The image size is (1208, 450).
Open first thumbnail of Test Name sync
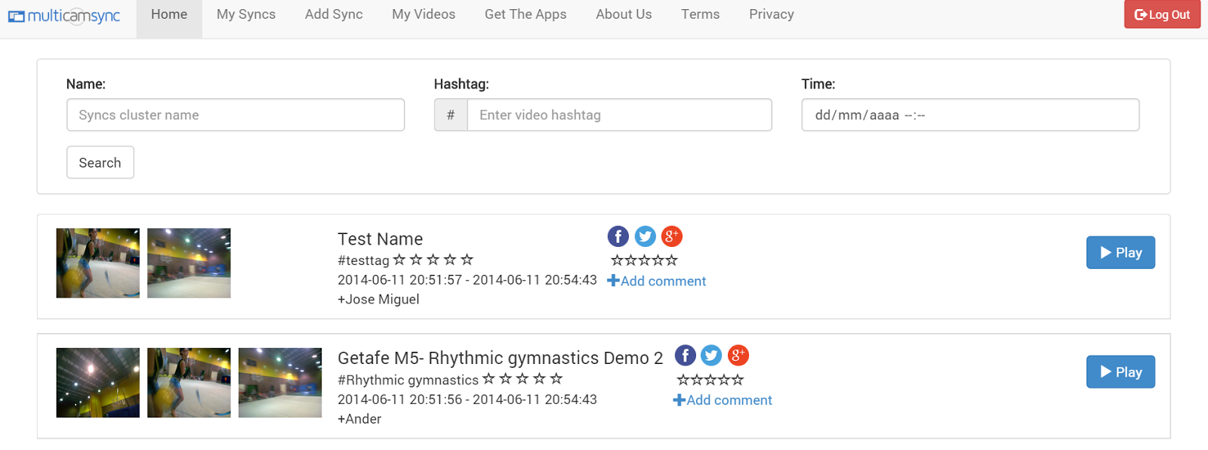pyautogui.click(x=98, y=263)
